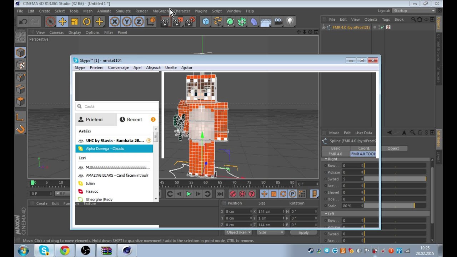Open the Plugins menu

tap(201, 11)
